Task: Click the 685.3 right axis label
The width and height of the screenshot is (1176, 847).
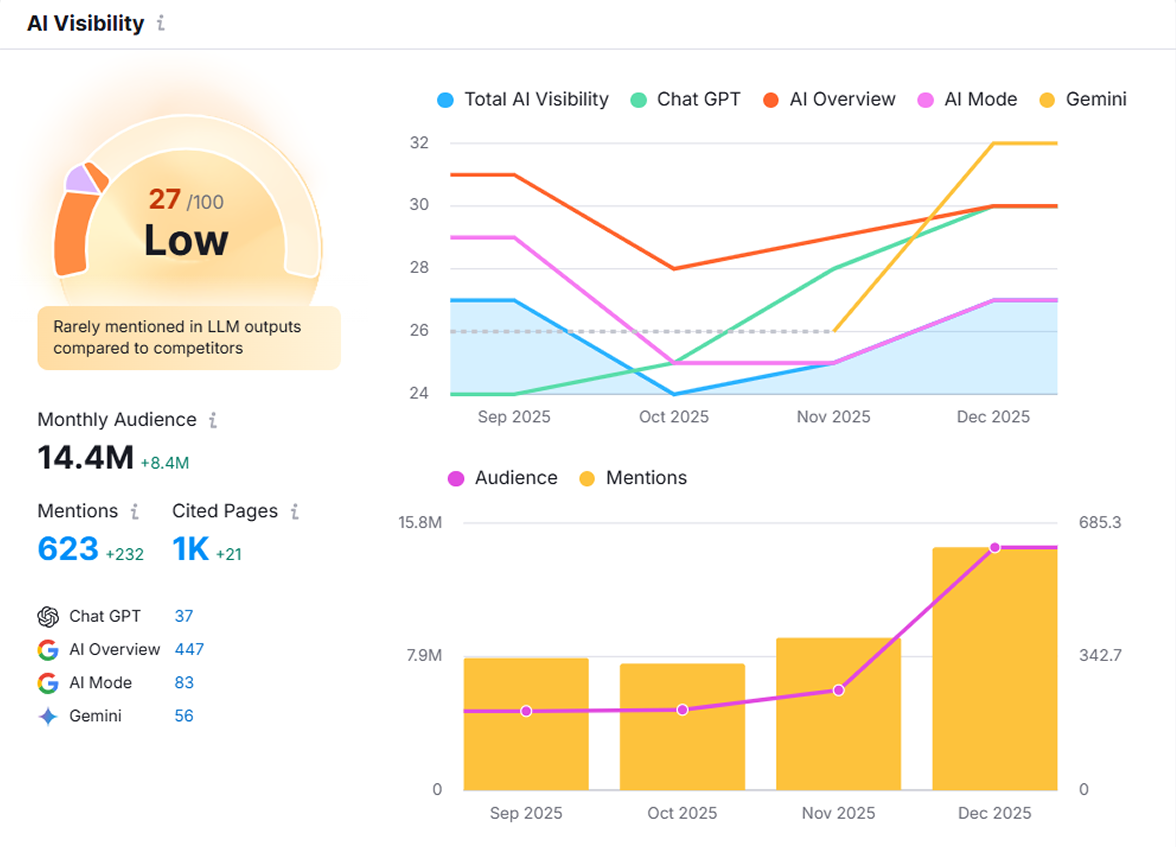Action: (1100, 523)
